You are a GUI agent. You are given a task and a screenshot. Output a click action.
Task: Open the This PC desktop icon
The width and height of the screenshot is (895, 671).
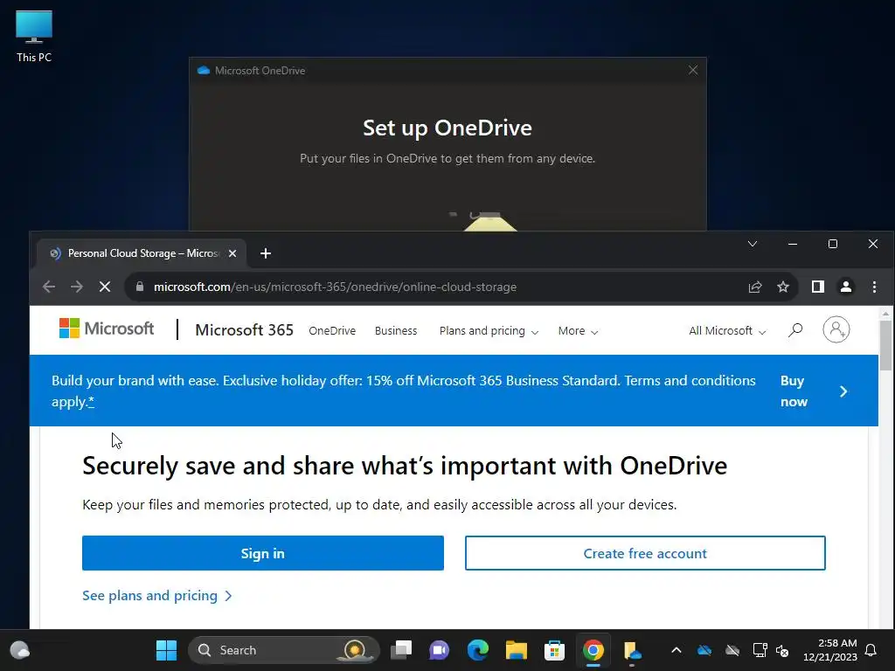34,36
